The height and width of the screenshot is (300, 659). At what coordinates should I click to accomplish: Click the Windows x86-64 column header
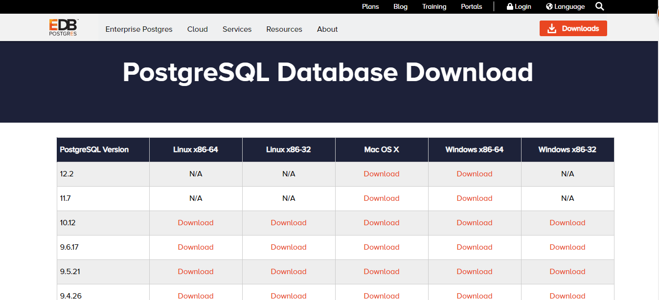pyautogui.click(x=475, y=150)
